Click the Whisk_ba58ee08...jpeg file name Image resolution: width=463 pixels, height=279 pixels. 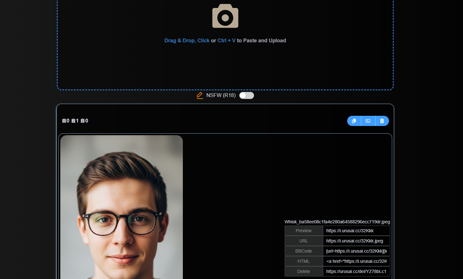(337, 222)
